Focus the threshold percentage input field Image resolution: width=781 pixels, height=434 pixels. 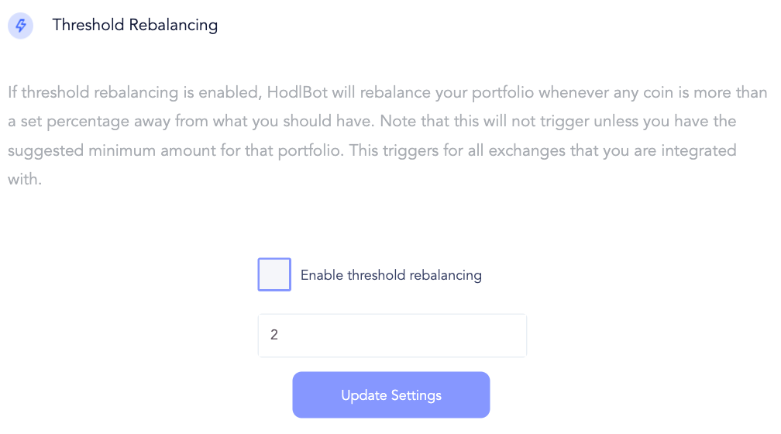coord(392,336)
